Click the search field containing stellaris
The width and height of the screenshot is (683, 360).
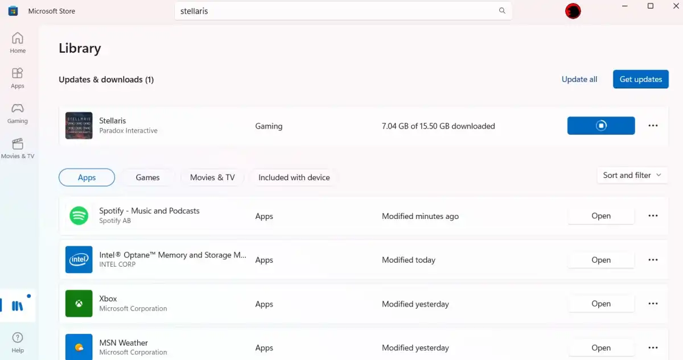pyautogui.click(x=343, y=11)
